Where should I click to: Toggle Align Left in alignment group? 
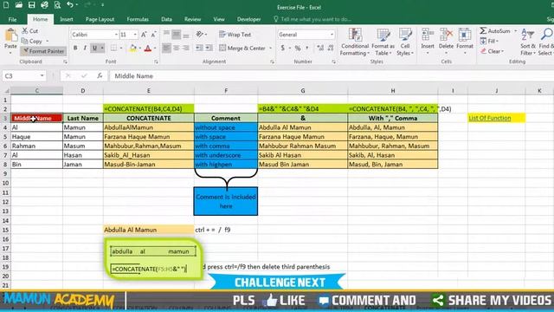point(166,48)
